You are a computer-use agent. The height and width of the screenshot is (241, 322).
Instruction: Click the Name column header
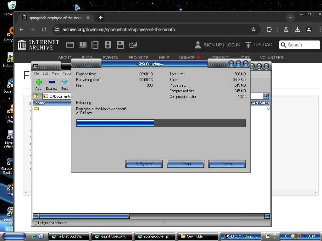(52, 103)
